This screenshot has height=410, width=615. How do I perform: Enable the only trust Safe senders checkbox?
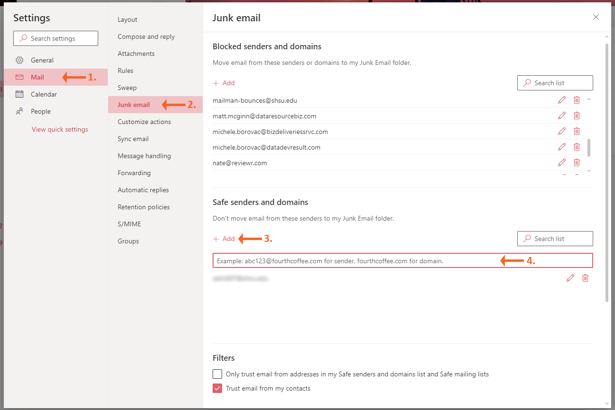217,374
